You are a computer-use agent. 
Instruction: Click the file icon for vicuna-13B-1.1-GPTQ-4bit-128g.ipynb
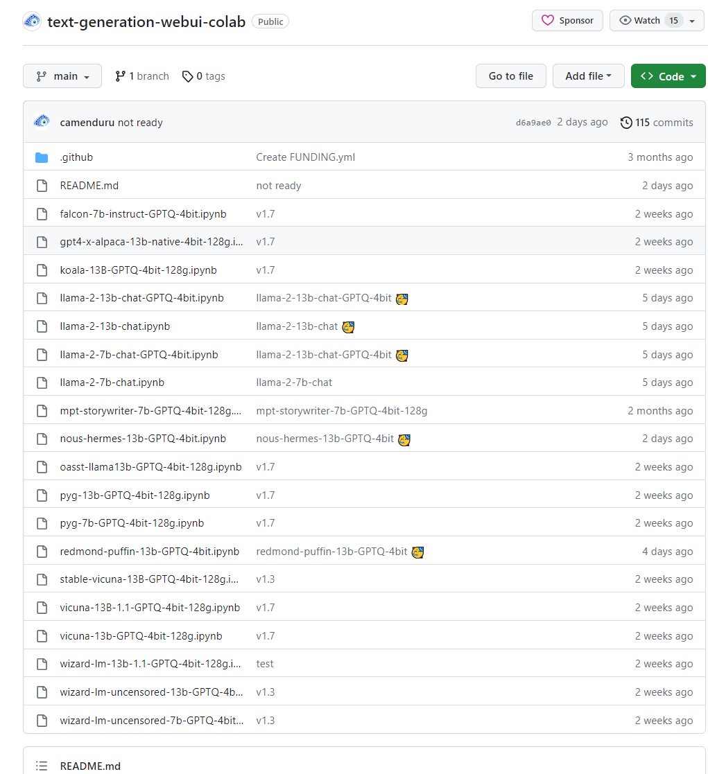click(x=42, y=608)
